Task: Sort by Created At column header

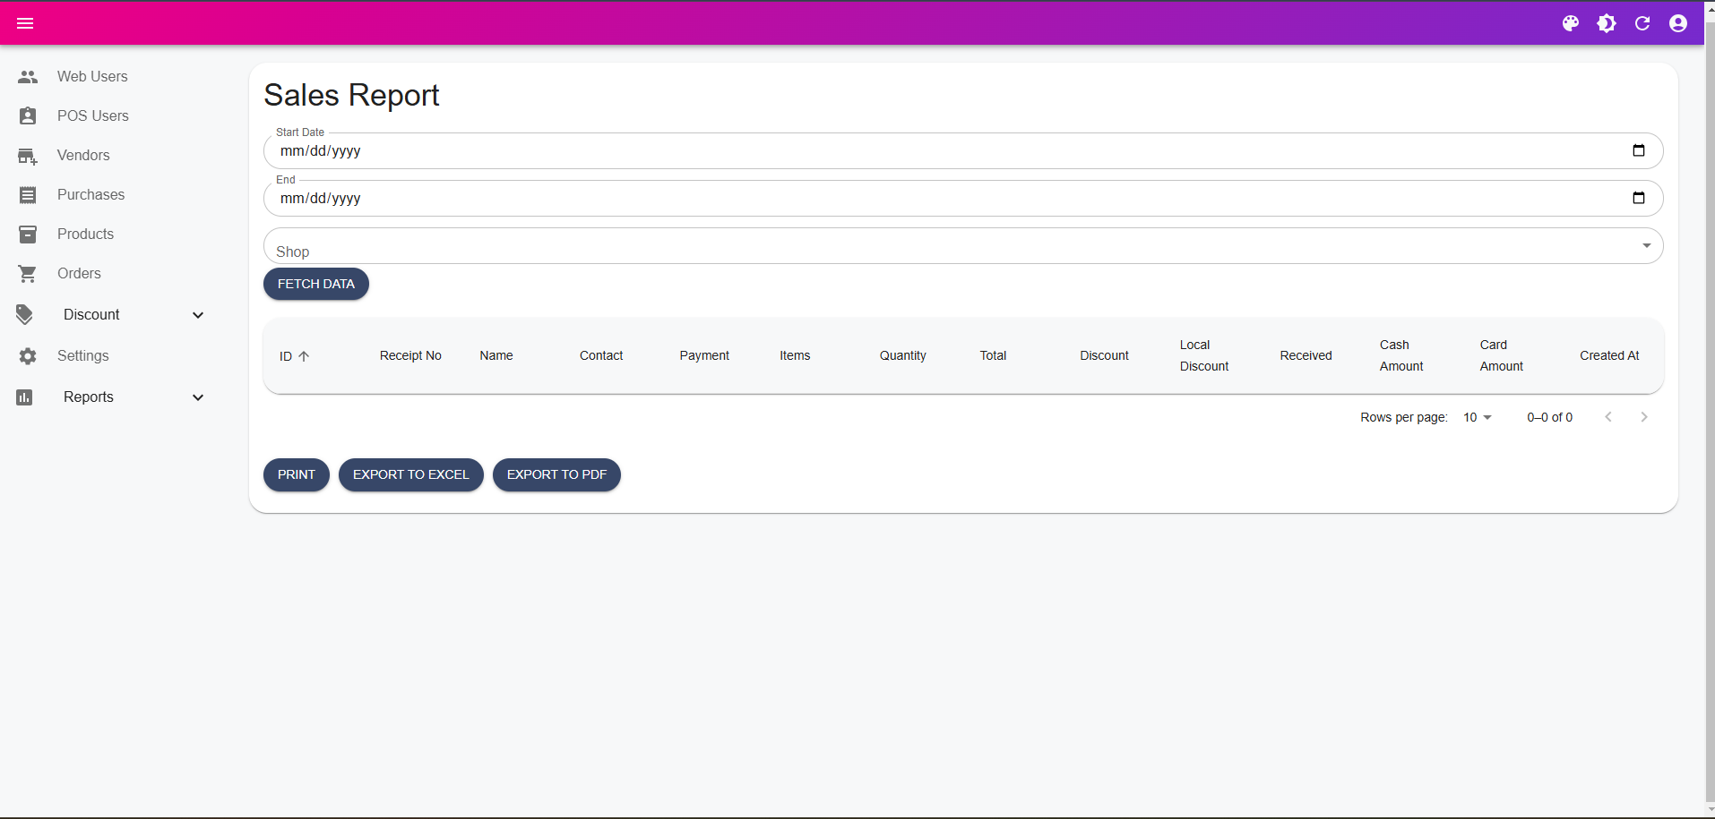Action: click(1609, 356)
